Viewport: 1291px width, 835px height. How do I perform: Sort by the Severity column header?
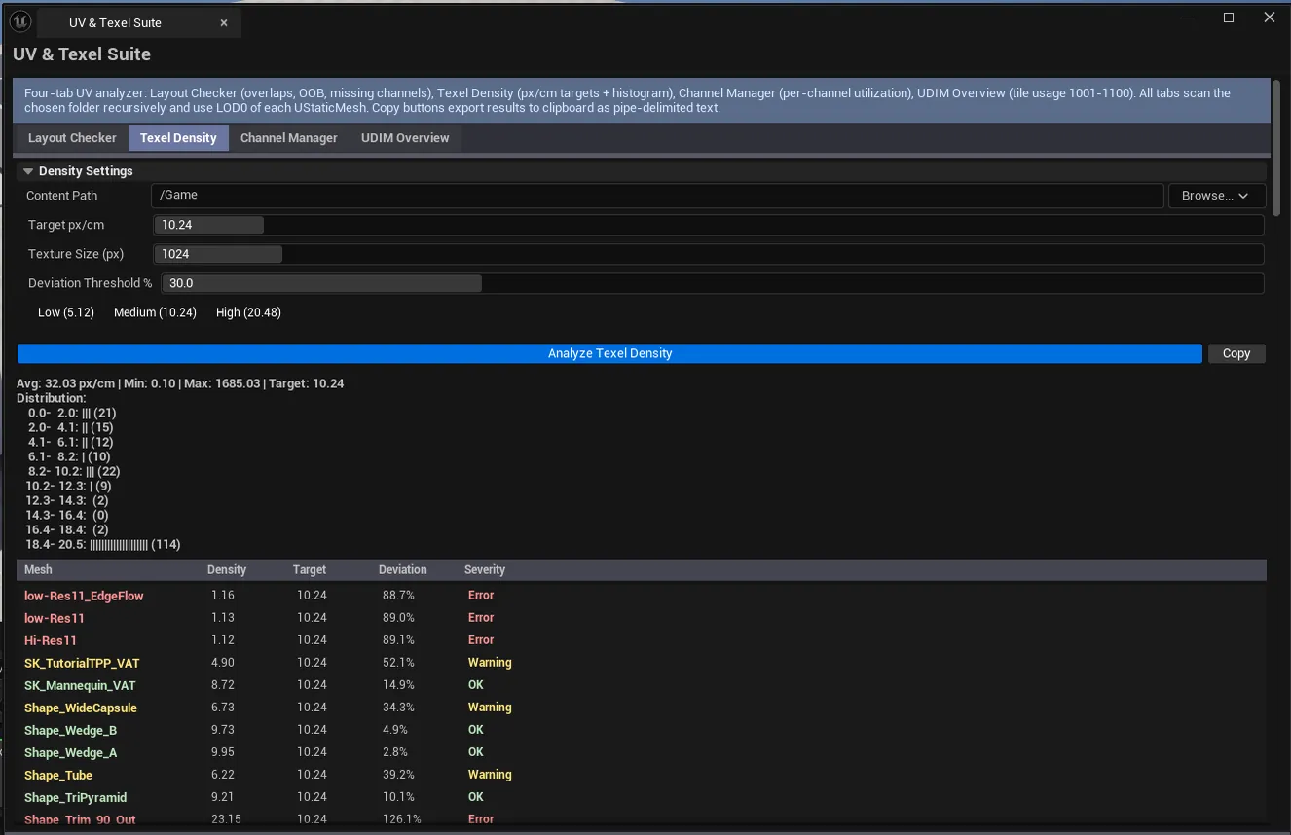(x=485, y=570)
